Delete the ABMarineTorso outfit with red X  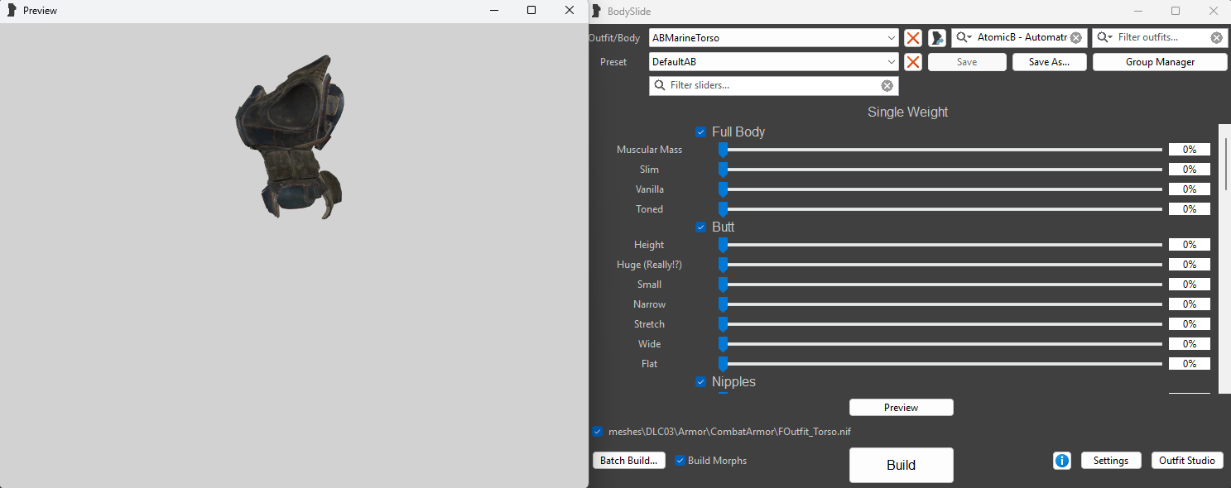912,38
